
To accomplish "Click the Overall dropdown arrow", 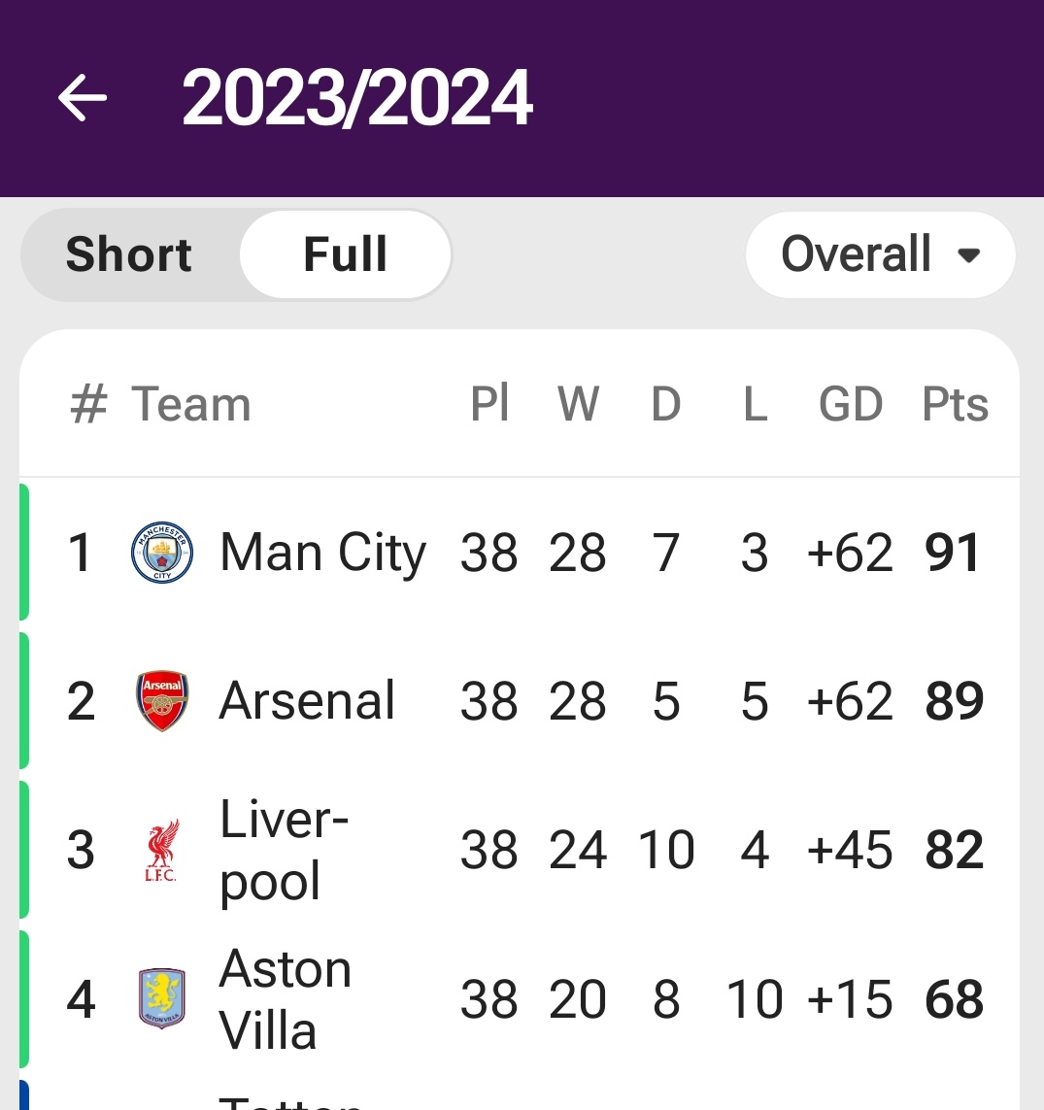I will pyautogui.click(x=968, y=254).
